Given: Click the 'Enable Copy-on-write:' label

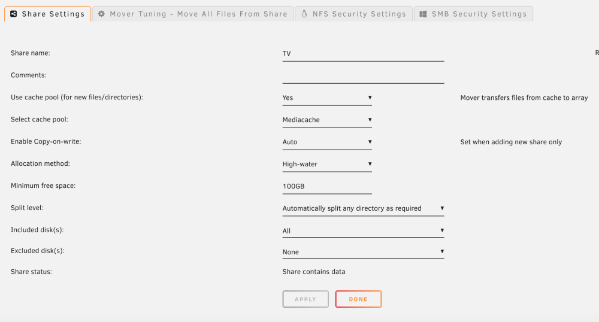Looking at the screenshot, I should tap(46, 141).
